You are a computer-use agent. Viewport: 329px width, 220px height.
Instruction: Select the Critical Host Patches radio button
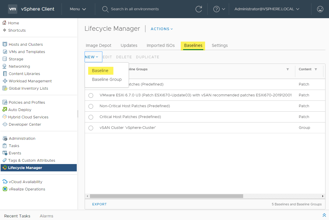[91, 117]
